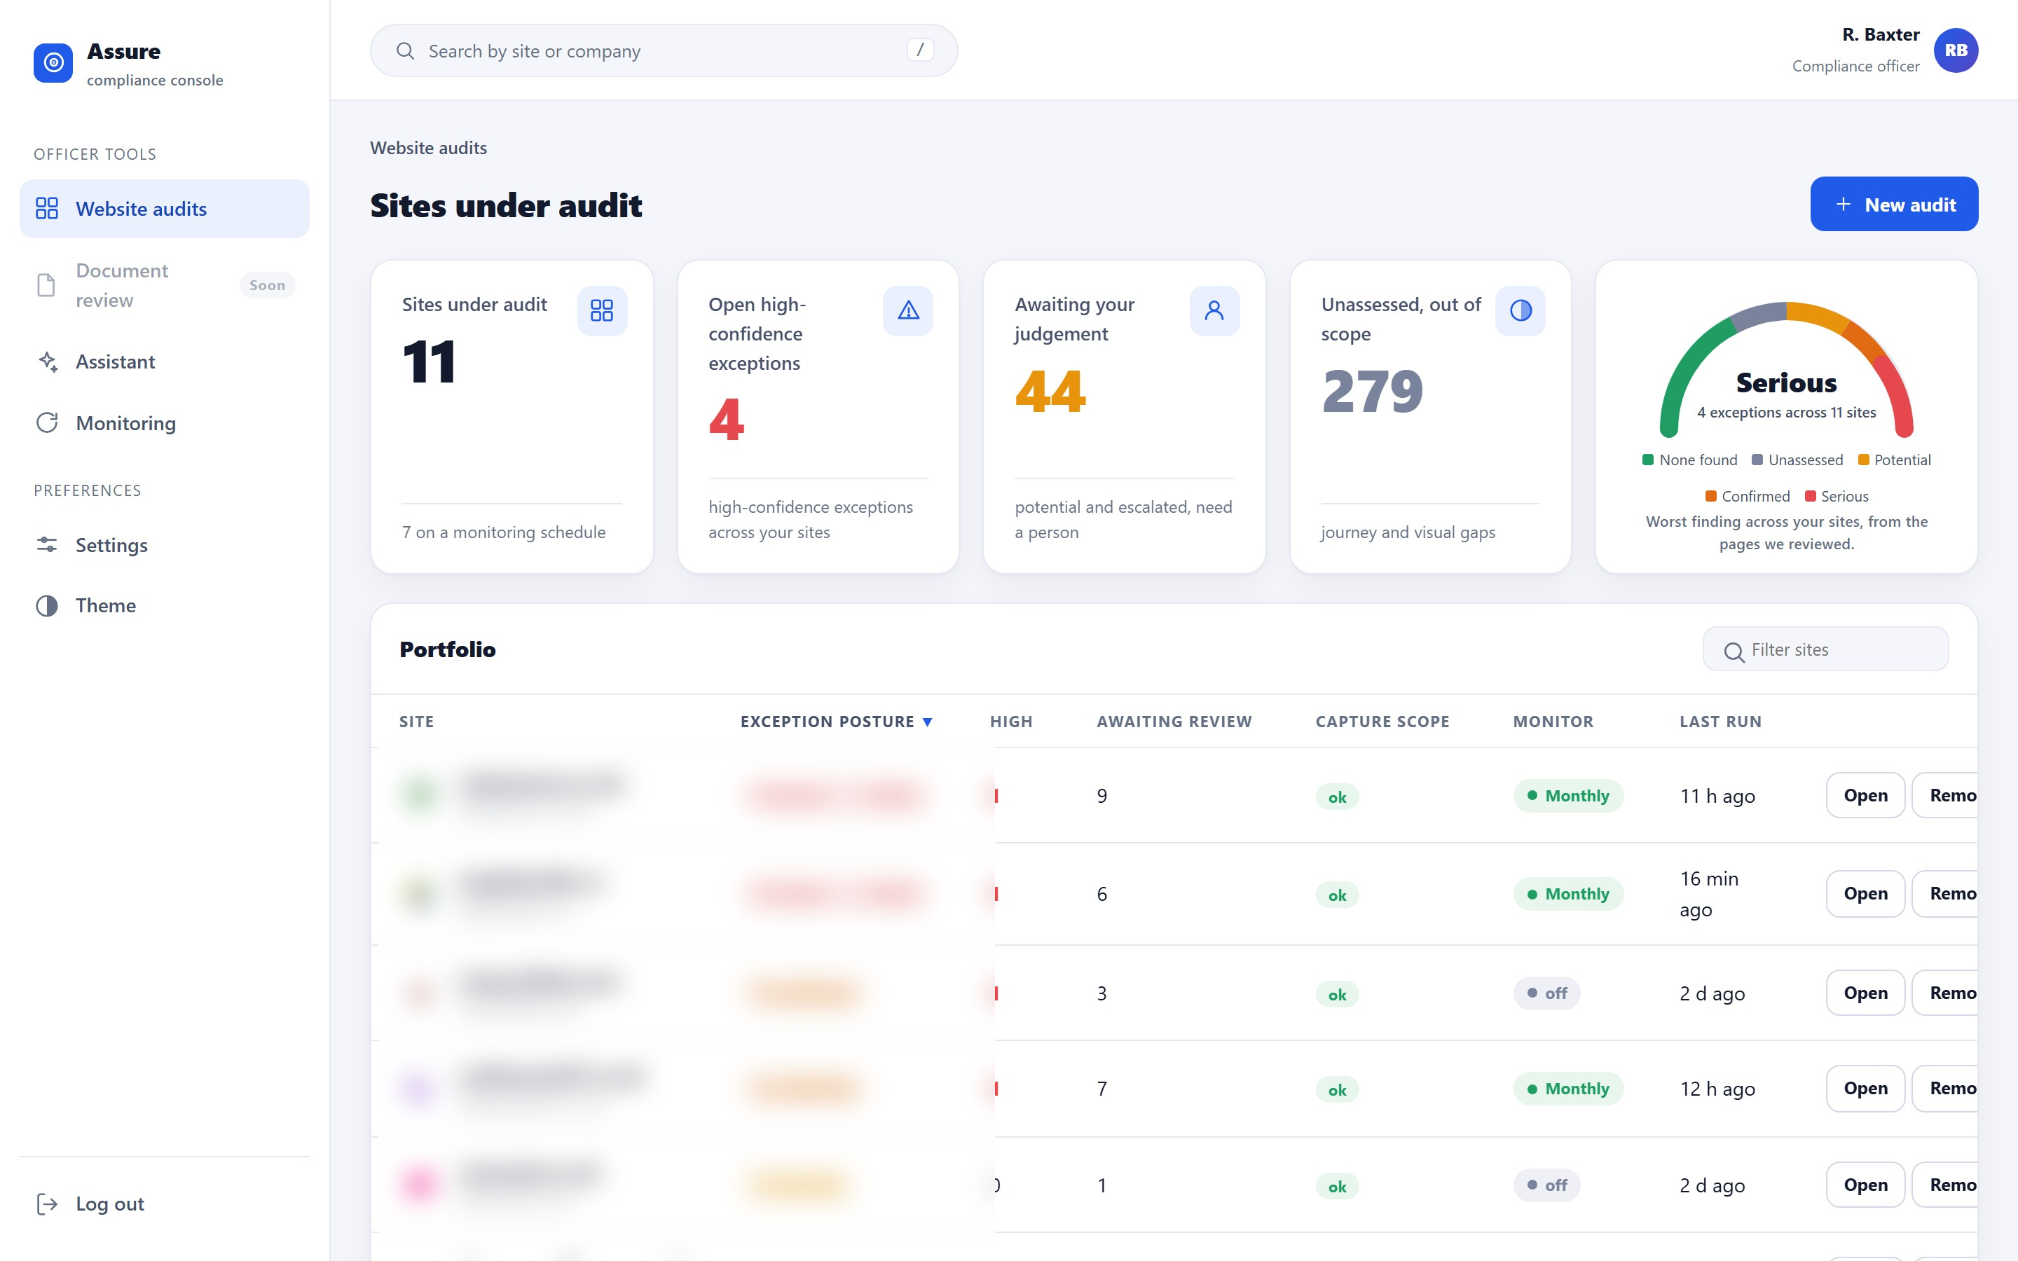Image resolution: width=2018 pixels, height=1261 pixels.
Task: Click the Settings sliders icon
Action: tap(47, 544)
